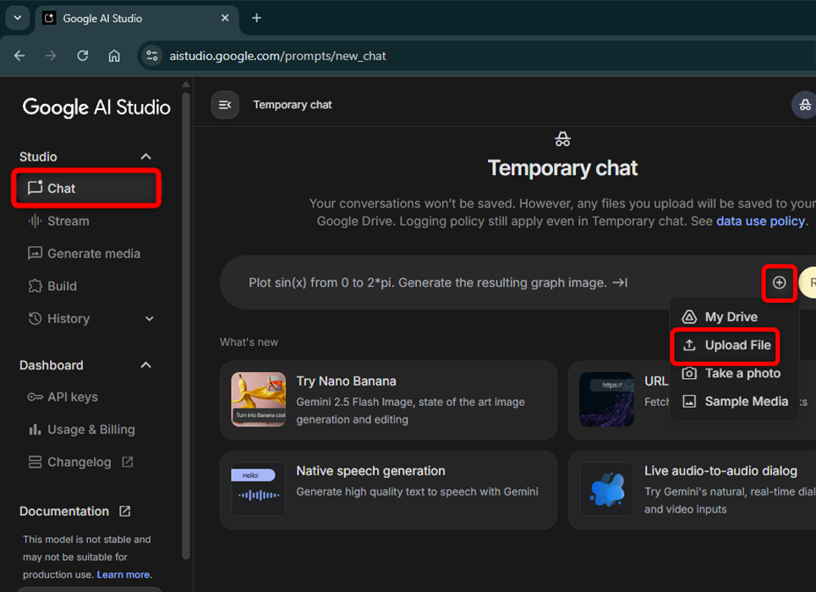Viewport: 816px width, 592px height.
Task: Collapse the Dashboard section chevron
Action: [x=145, y=365]
